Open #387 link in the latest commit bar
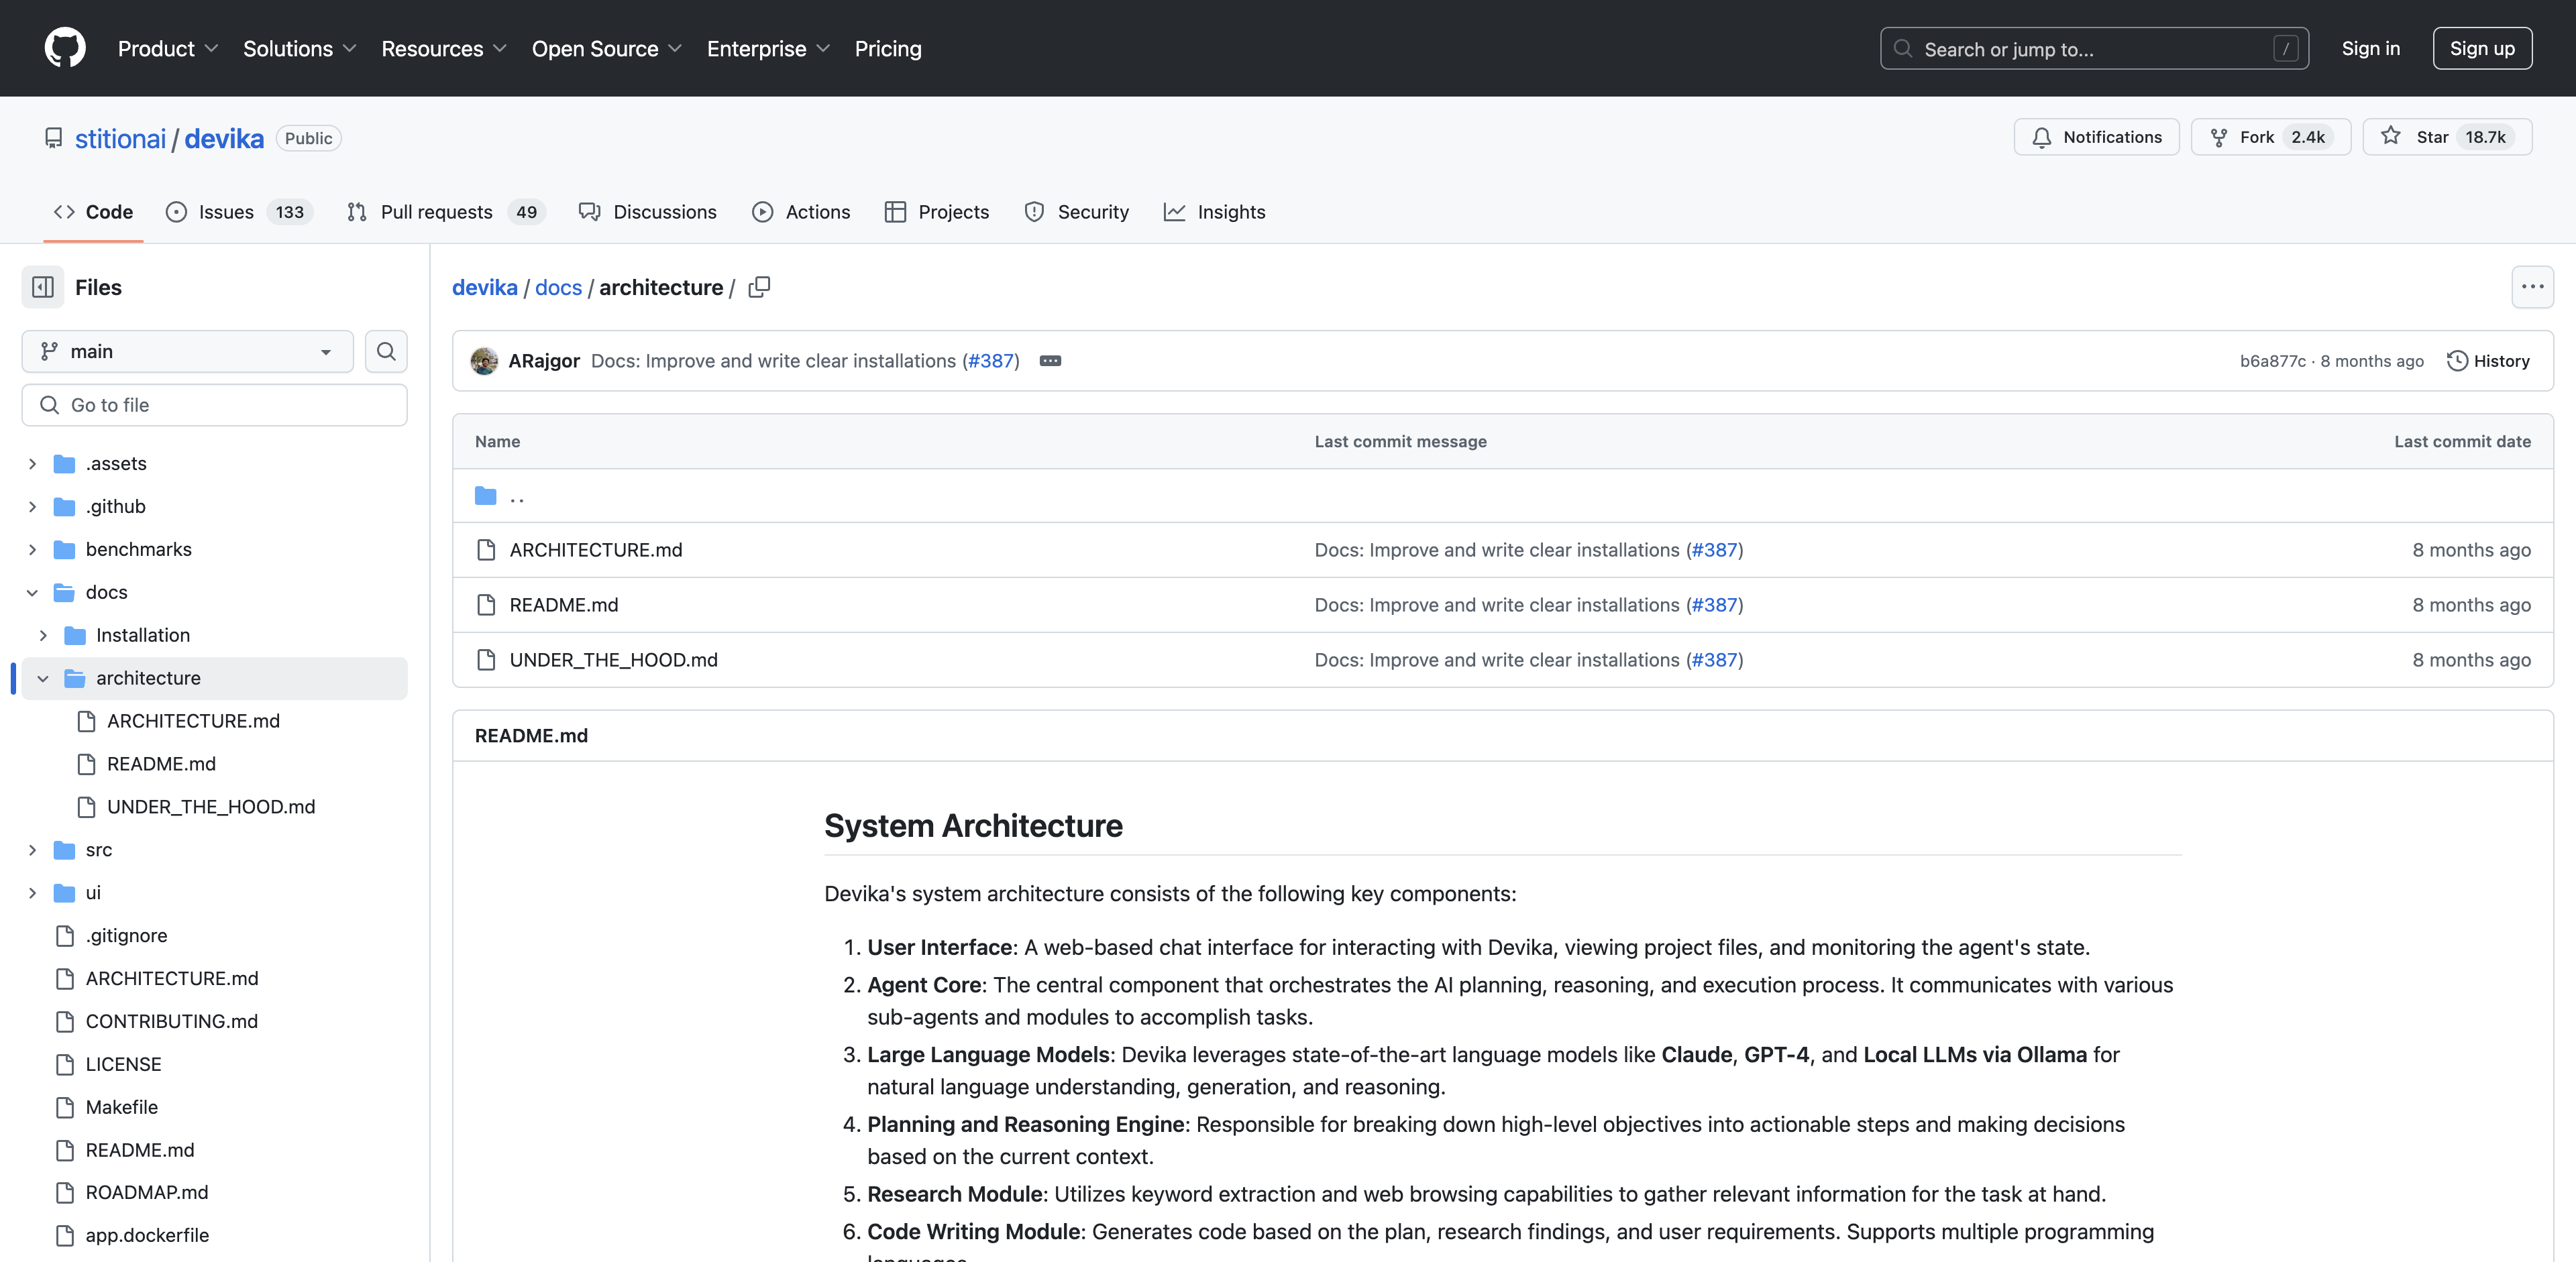The width and height of the screenshot is (2576, 1262). tap(991, 361)
